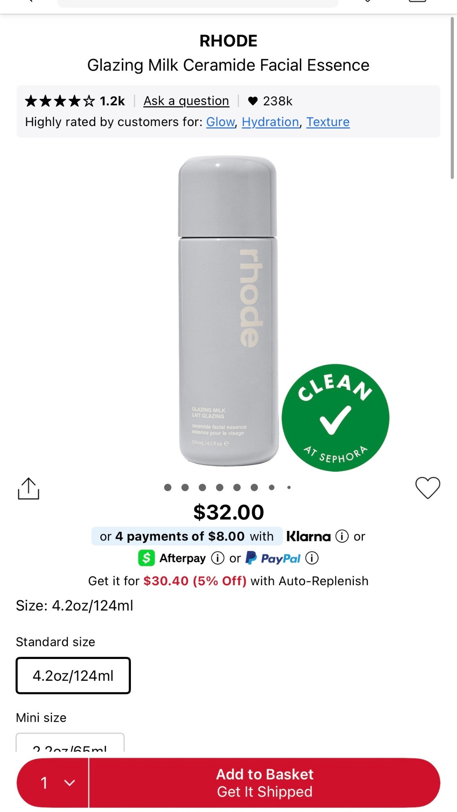This screenshot has width=457, height=812.
Task: Tap the share icon below product image
Action: tap(29, 488)
